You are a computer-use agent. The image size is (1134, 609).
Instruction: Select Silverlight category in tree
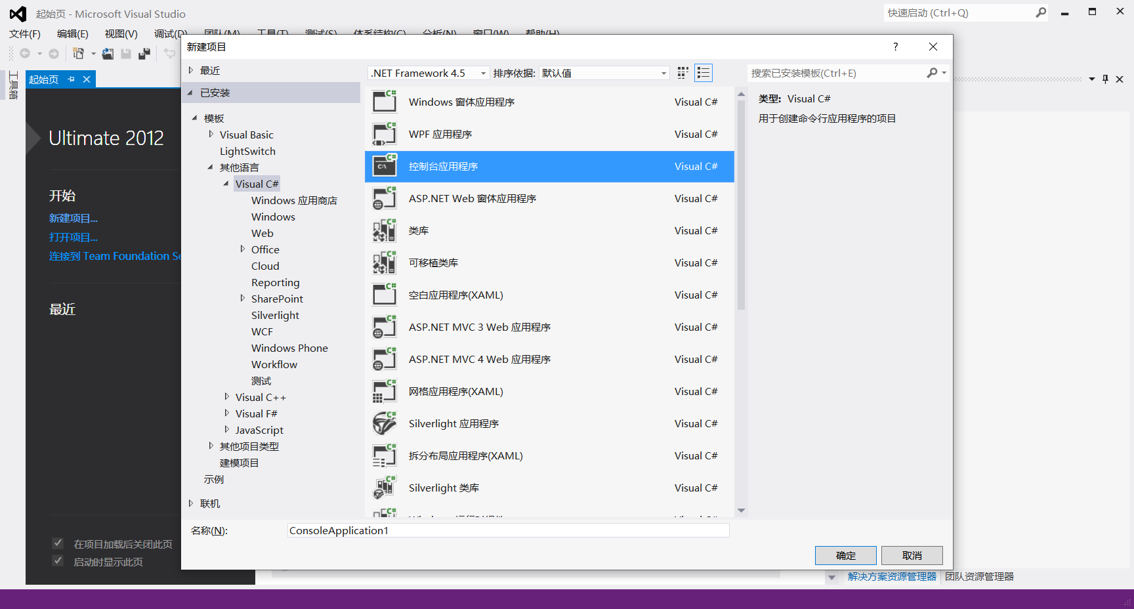tap(275, 315)
